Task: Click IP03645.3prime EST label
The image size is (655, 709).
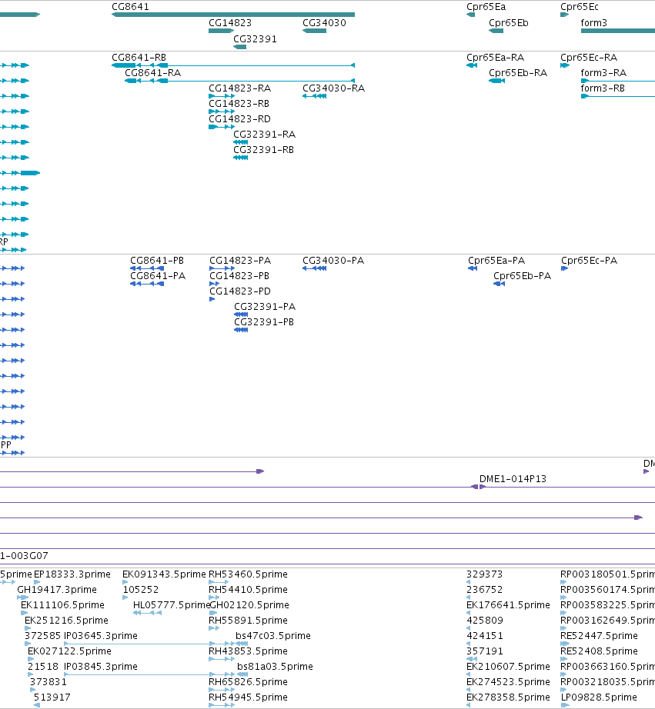Action: click(x=101, y=636)
